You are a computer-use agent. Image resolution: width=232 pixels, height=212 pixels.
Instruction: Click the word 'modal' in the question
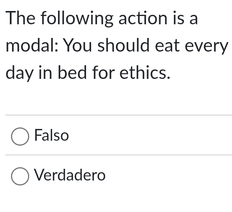30,46
